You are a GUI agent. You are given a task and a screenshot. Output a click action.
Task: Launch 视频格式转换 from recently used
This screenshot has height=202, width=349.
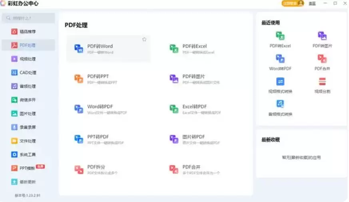(280, 85)
